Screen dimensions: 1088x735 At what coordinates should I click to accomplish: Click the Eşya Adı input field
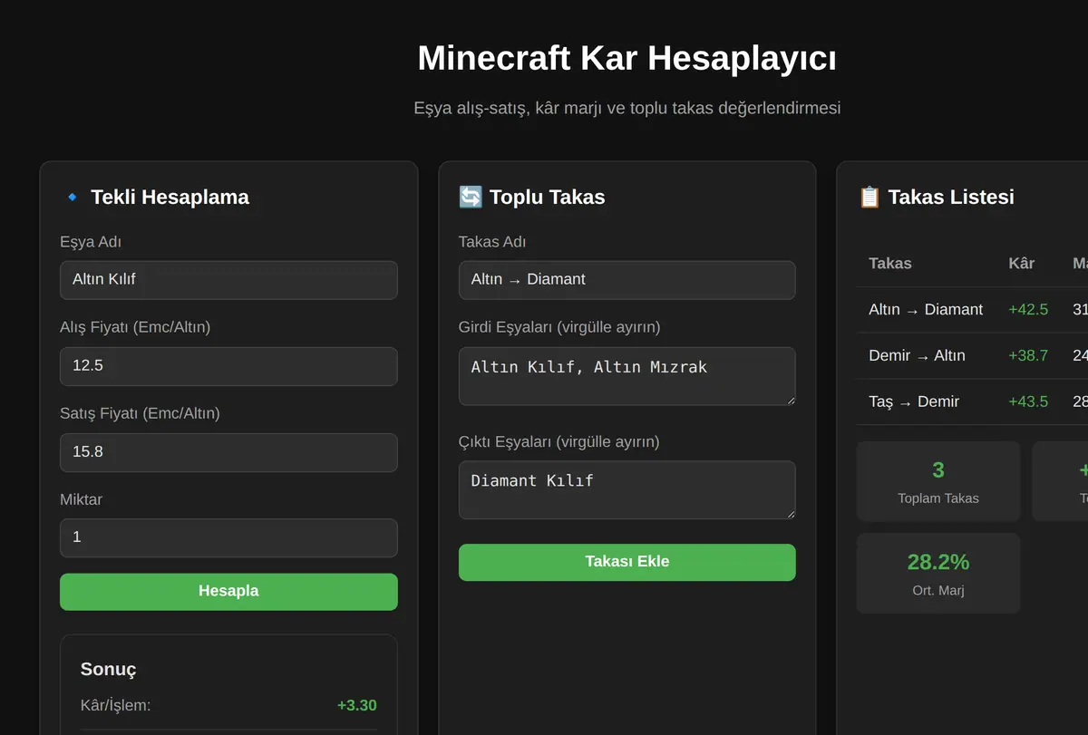pyautogui.click(x=228, y=280)
